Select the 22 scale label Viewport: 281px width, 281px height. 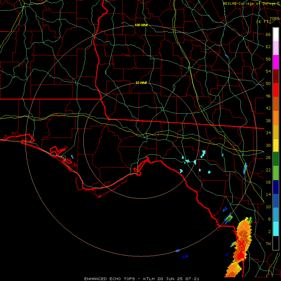tap(268, 170)
